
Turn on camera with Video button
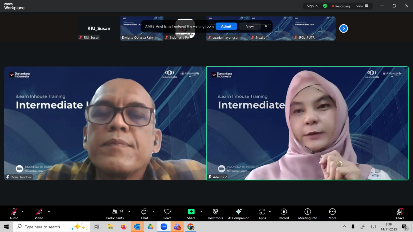(39, 214)
